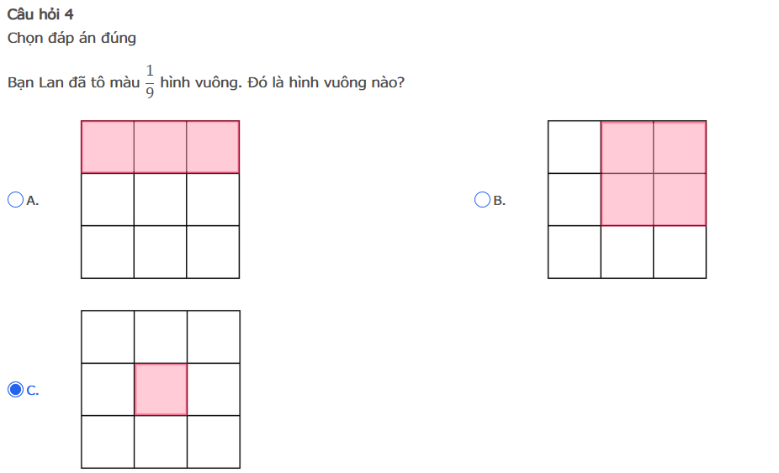Image resolution: width=779 pixels, height=473 pixels.
Task: Click the pink center cell in option C's grid
Action: [161, 389]
